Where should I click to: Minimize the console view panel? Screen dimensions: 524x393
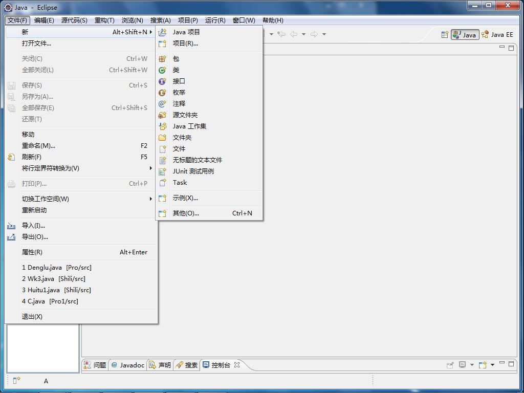(x=502, y=363)
